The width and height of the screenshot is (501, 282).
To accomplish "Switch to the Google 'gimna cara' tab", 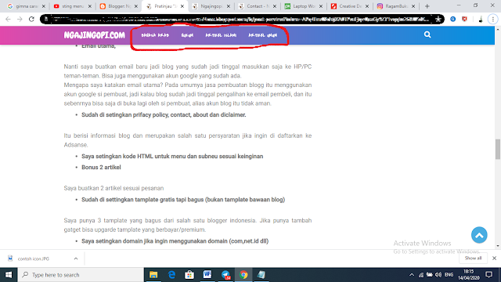I will pos(26,6).
